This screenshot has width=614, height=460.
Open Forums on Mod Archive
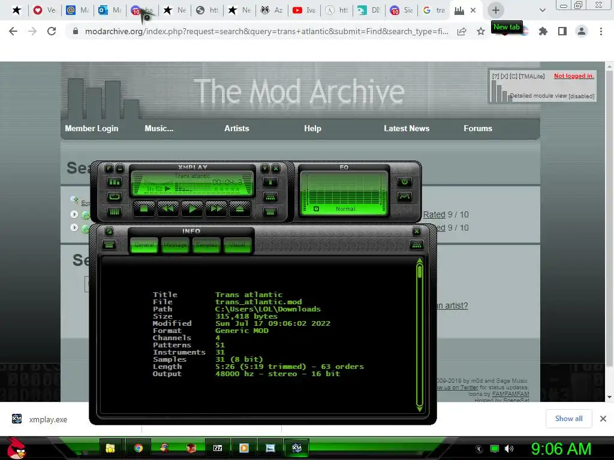point(478,128)
